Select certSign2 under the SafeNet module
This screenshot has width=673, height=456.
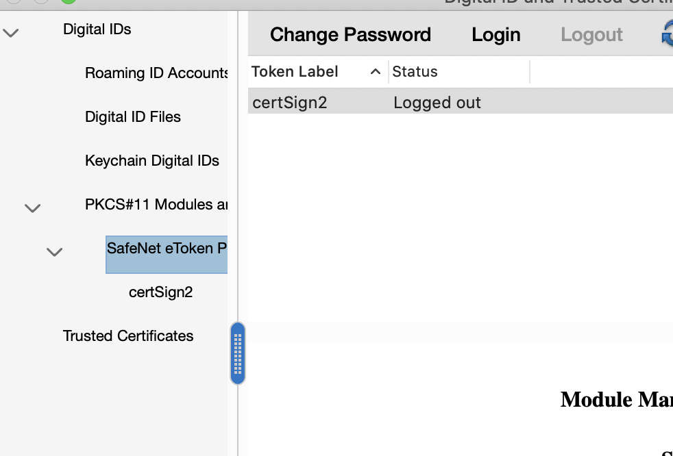pyautogui.click(x=162, y=292)
